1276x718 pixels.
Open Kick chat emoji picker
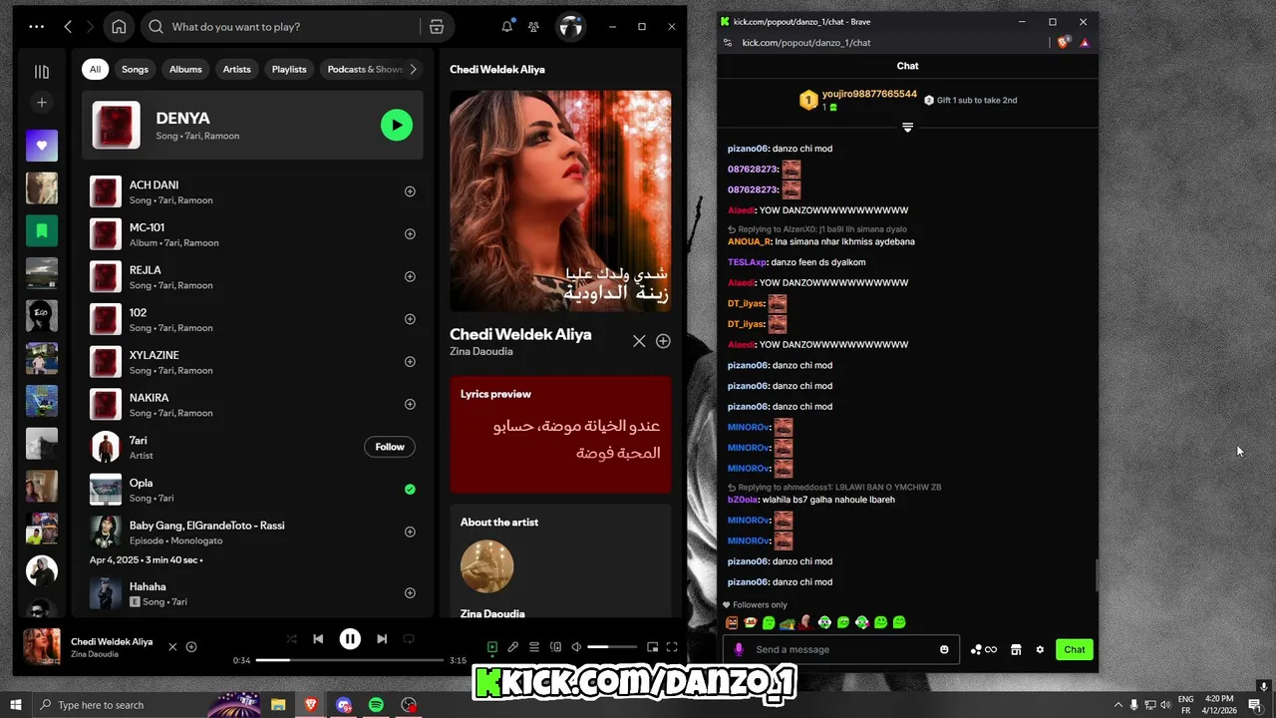tap(944, 650)
